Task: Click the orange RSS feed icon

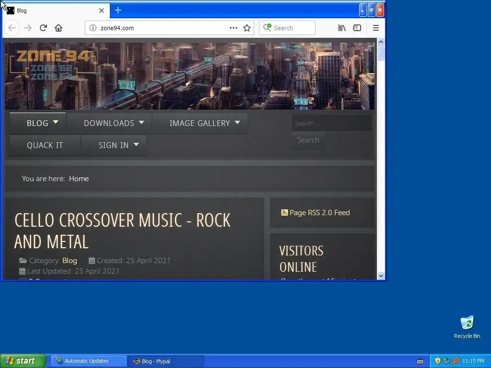Action: [x=284, y=213]
